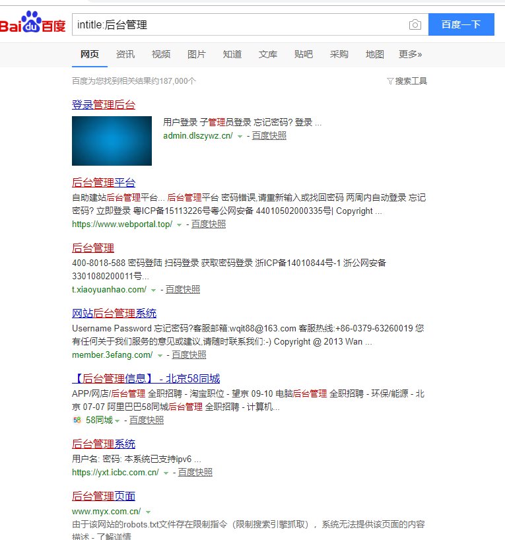Open result titled 后台管理平台

(x=104, y=182)
